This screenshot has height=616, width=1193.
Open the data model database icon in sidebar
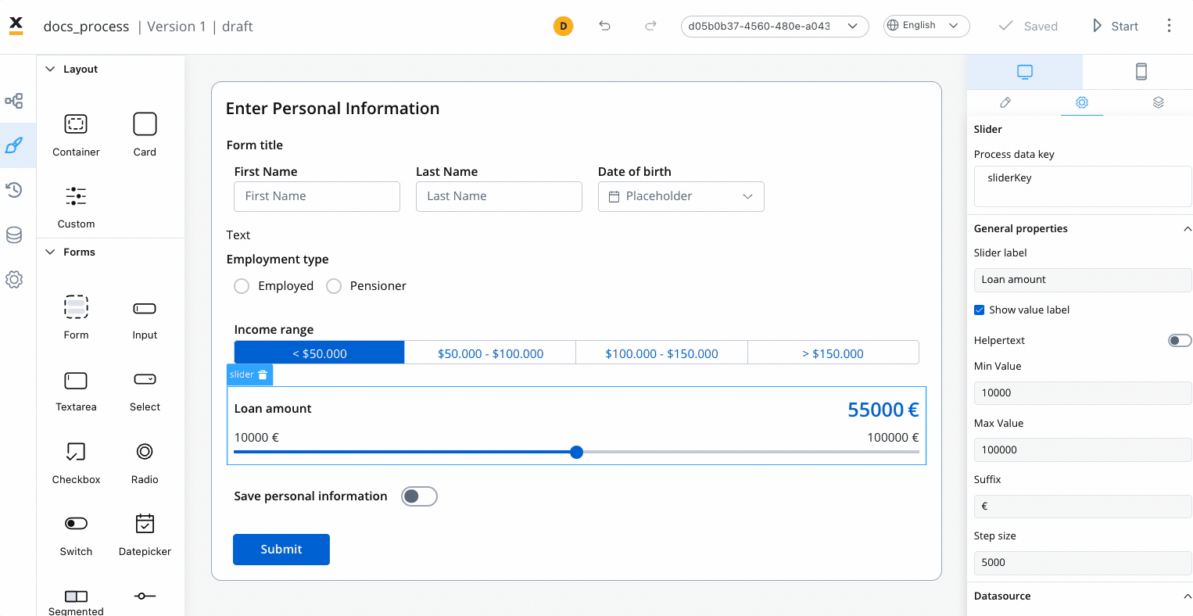pos(14,235)
